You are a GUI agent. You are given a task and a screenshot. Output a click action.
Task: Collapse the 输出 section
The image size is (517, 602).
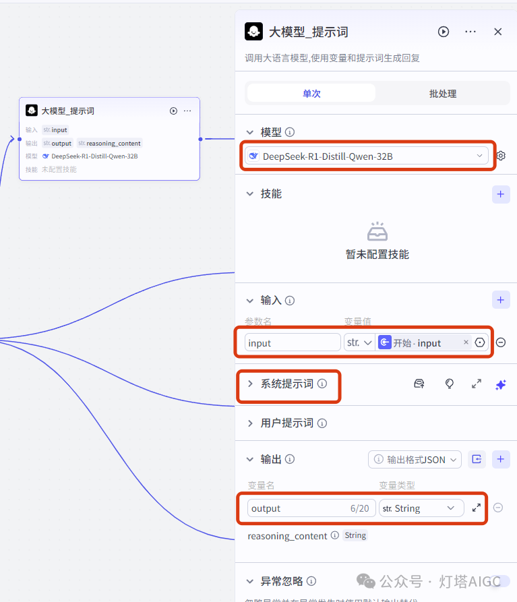click(x=250, y=459)
